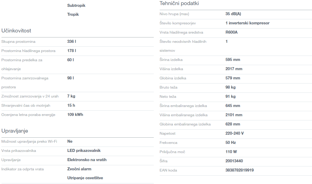The width and height of the screenshot is (312, 184).
Task: Click the Elektronsko na vratih value
Action: click(x=87, y=160)
